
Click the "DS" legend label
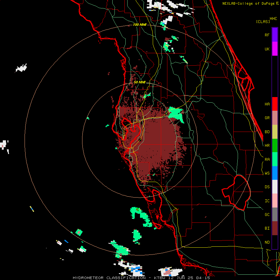pyautogui.click(x=267, y=187)
